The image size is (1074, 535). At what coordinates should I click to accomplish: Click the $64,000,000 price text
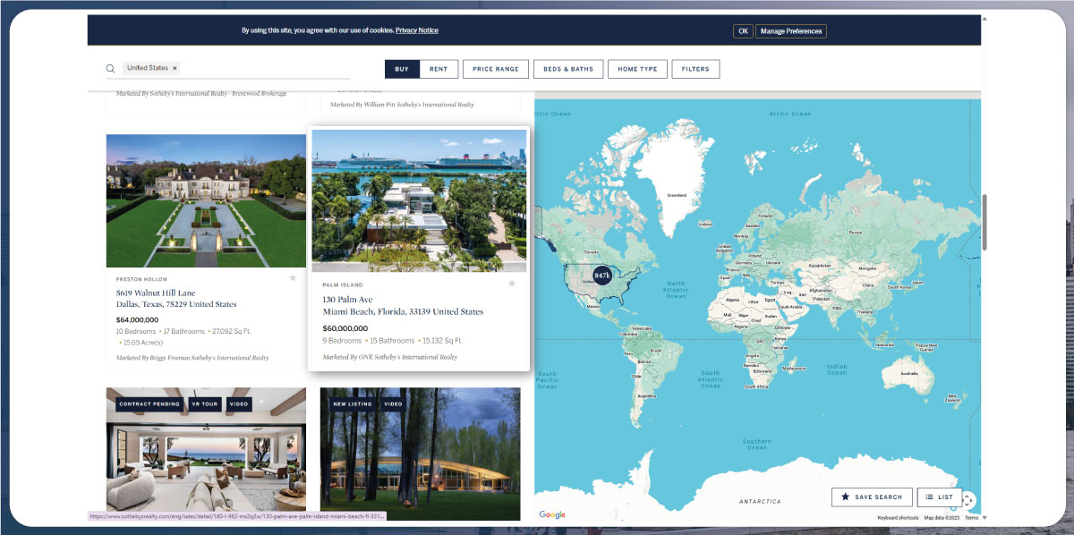tap(138, 319)
